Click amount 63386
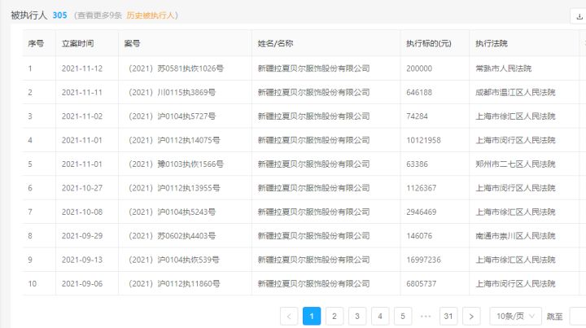This screenshot has width=586, height=328. click(x=417, y=164)
